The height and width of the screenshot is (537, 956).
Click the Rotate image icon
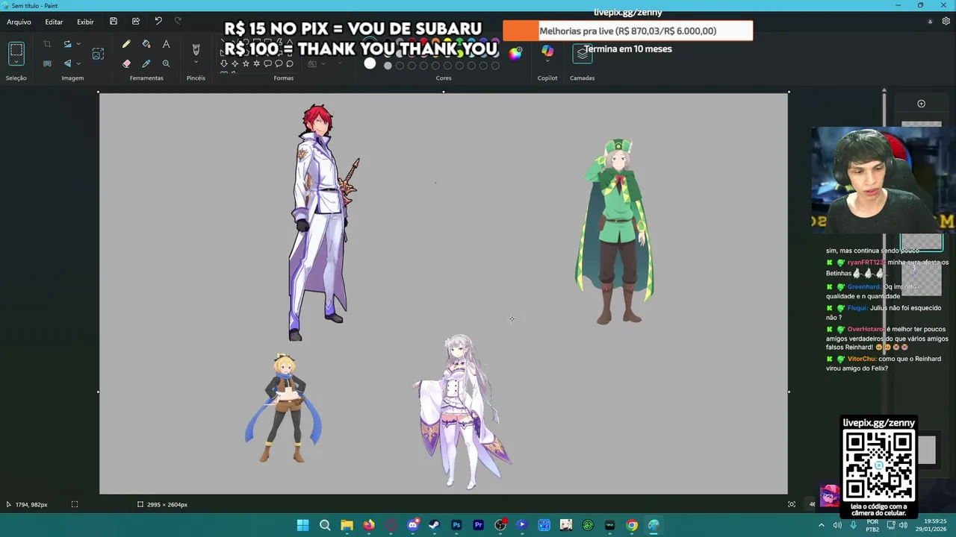tap(67, 45)
